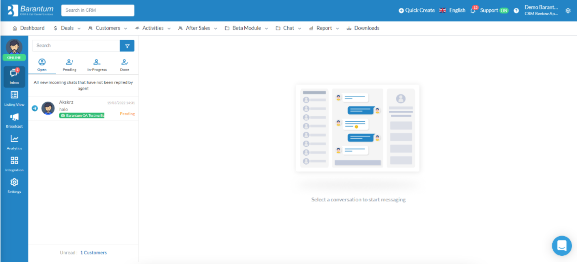Image resolution: width=577 pixels, height=264 pixels.
Task: Click the Telegram channel icon beside Akskrz
Action: point(35,108)
